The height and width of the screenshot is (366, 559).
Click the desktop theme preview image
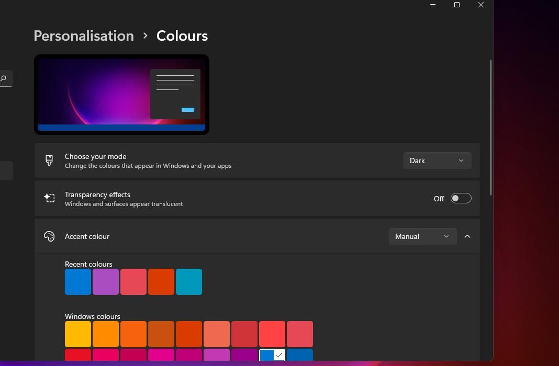(121, 95)
